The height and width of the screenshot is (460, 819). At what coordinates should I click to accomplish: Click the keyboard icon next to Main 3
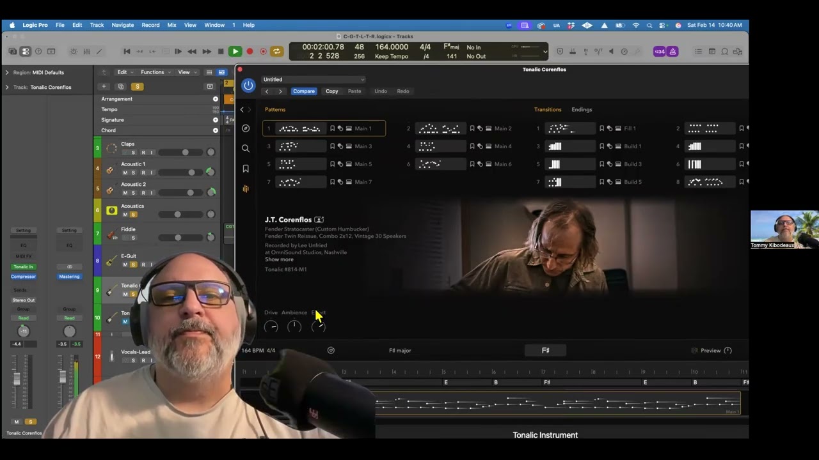point(349,146)
